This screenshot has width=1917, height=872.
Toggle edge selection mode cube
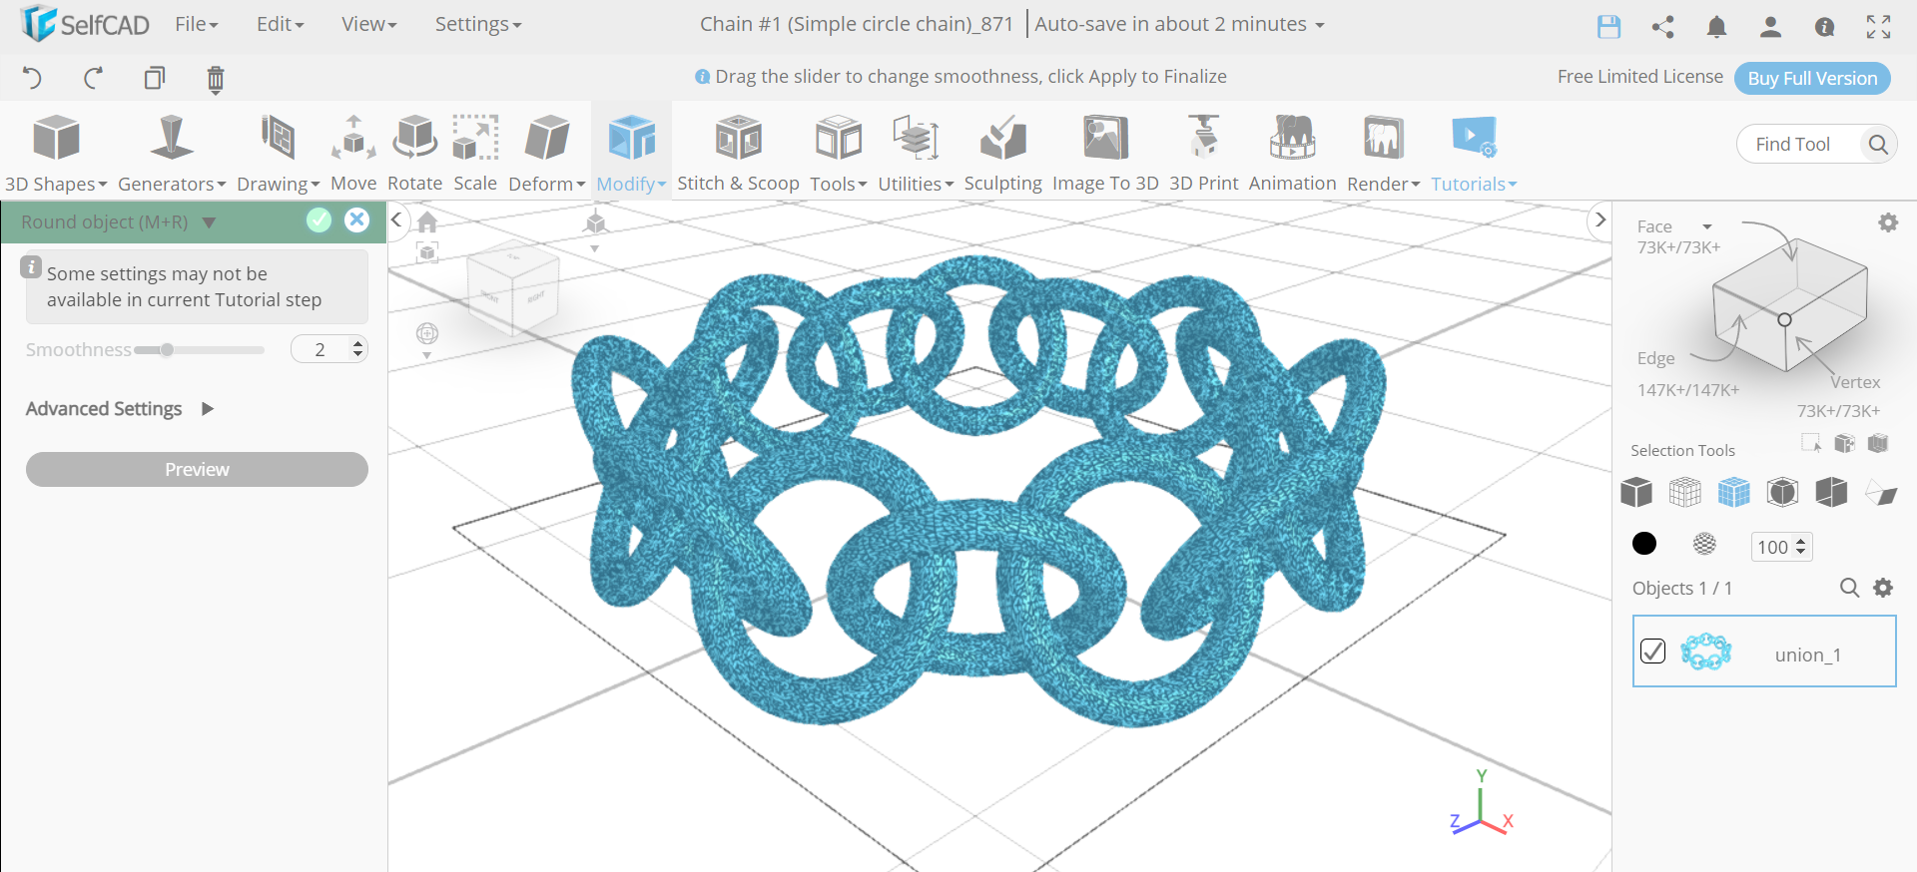pyautogui.click(x=1782, y=492)
